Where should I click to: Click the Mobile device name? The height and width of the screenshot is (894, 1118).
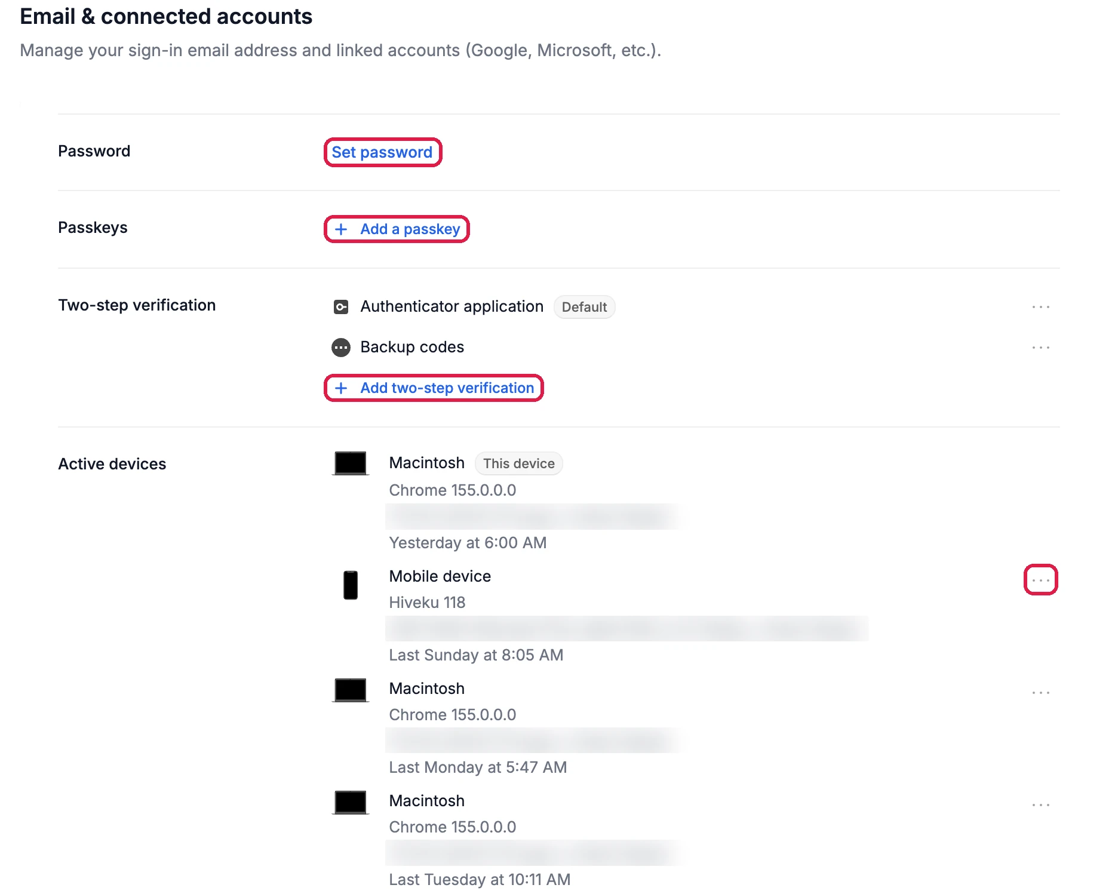click(440, 576)
